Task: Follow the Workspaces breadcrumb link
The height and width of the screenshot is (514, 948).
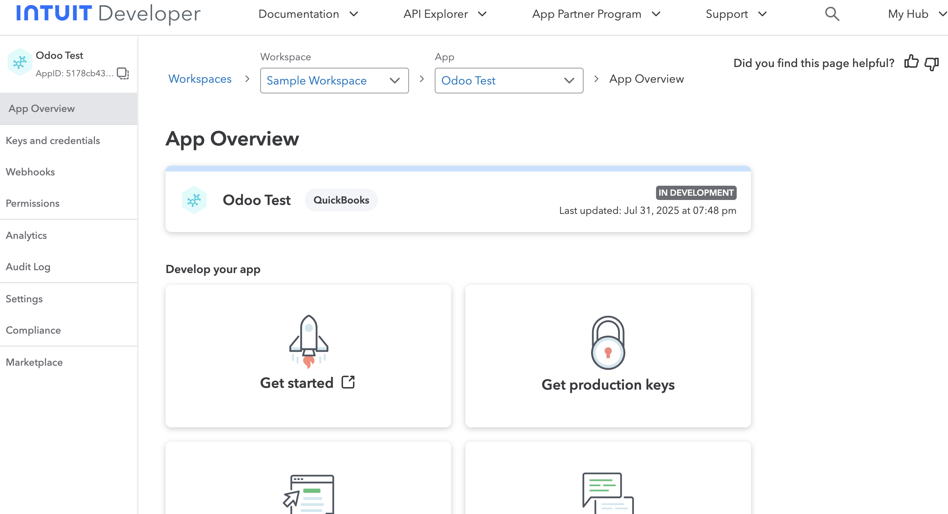Action: pyautogui.click(x=200, y=79)
